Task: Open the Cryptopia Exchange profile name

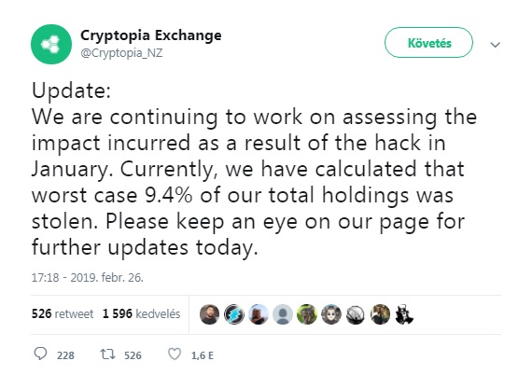Action: click(x=151, y=35)
